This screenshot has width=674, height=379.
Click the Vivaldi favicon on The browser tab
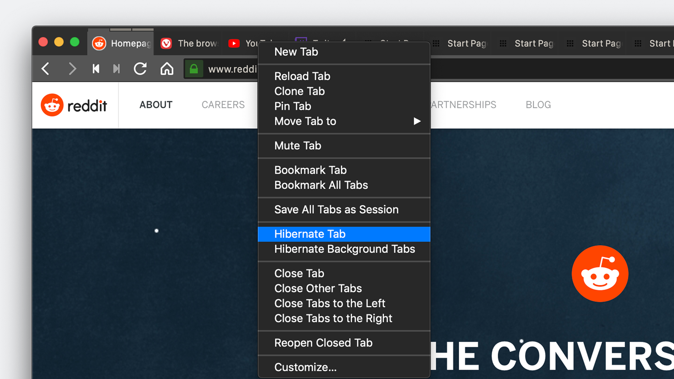tap(166, 44)
